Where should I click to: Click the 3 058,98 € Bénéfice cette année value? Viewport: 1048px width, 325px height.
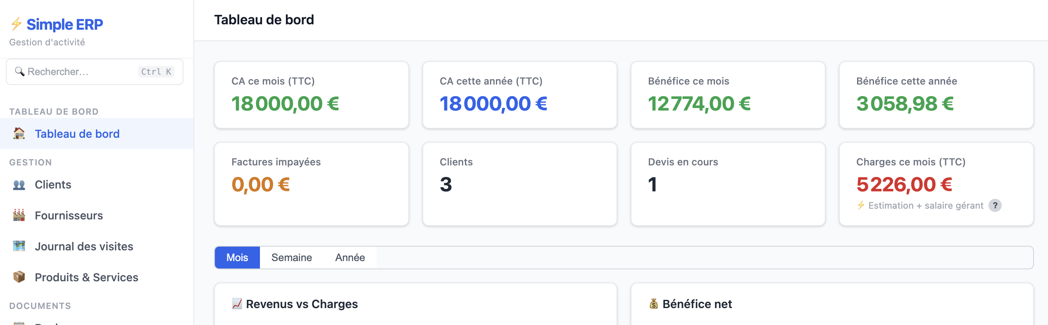coord(905,104)
